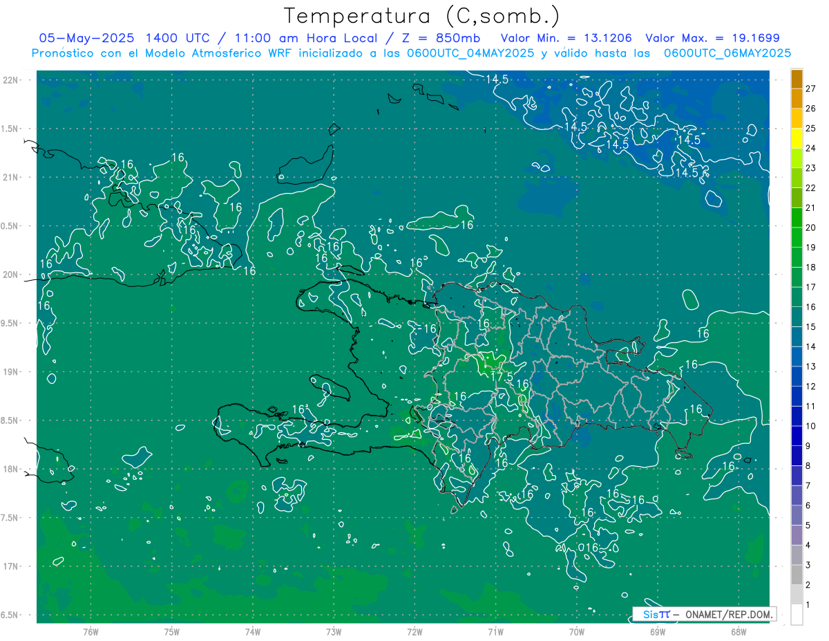829x641 pixels.
Task: Click the '27' color scale value
Action: tap(810, 89)
